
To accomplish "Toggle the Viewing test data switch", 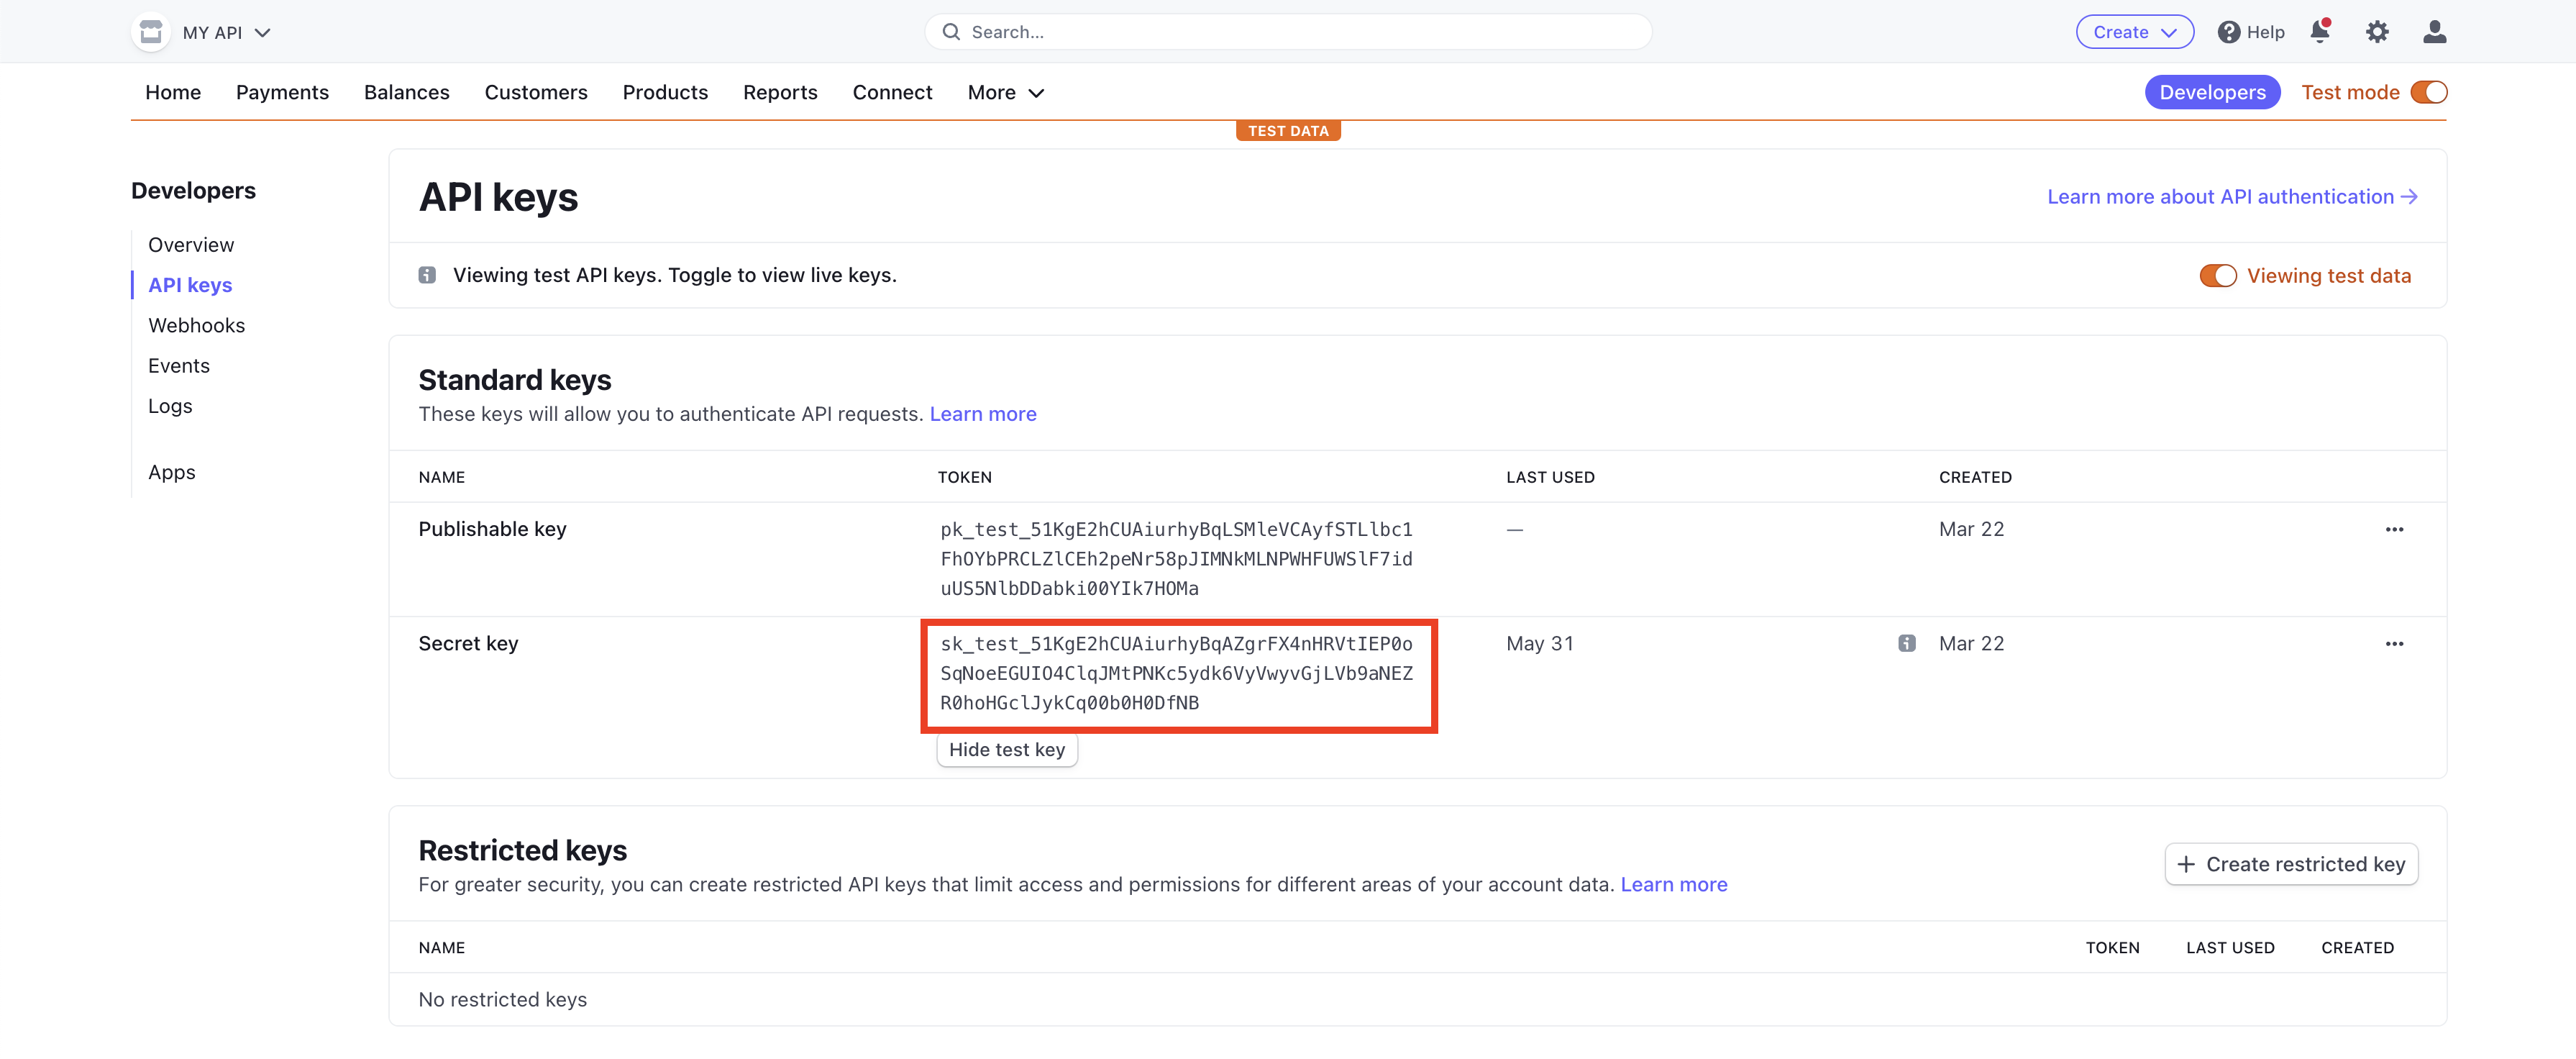I will (x=2217, y=276).
